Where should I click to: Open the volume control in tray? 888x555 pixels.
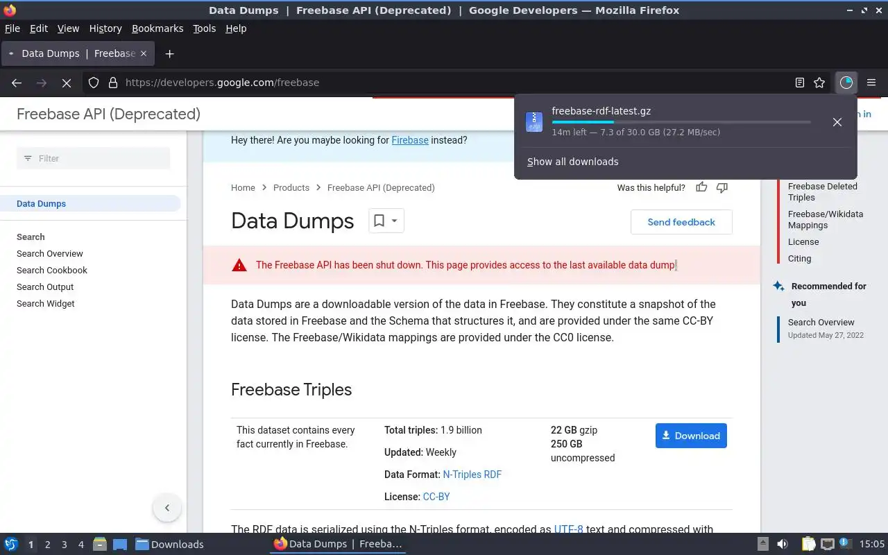click(783, 544)
